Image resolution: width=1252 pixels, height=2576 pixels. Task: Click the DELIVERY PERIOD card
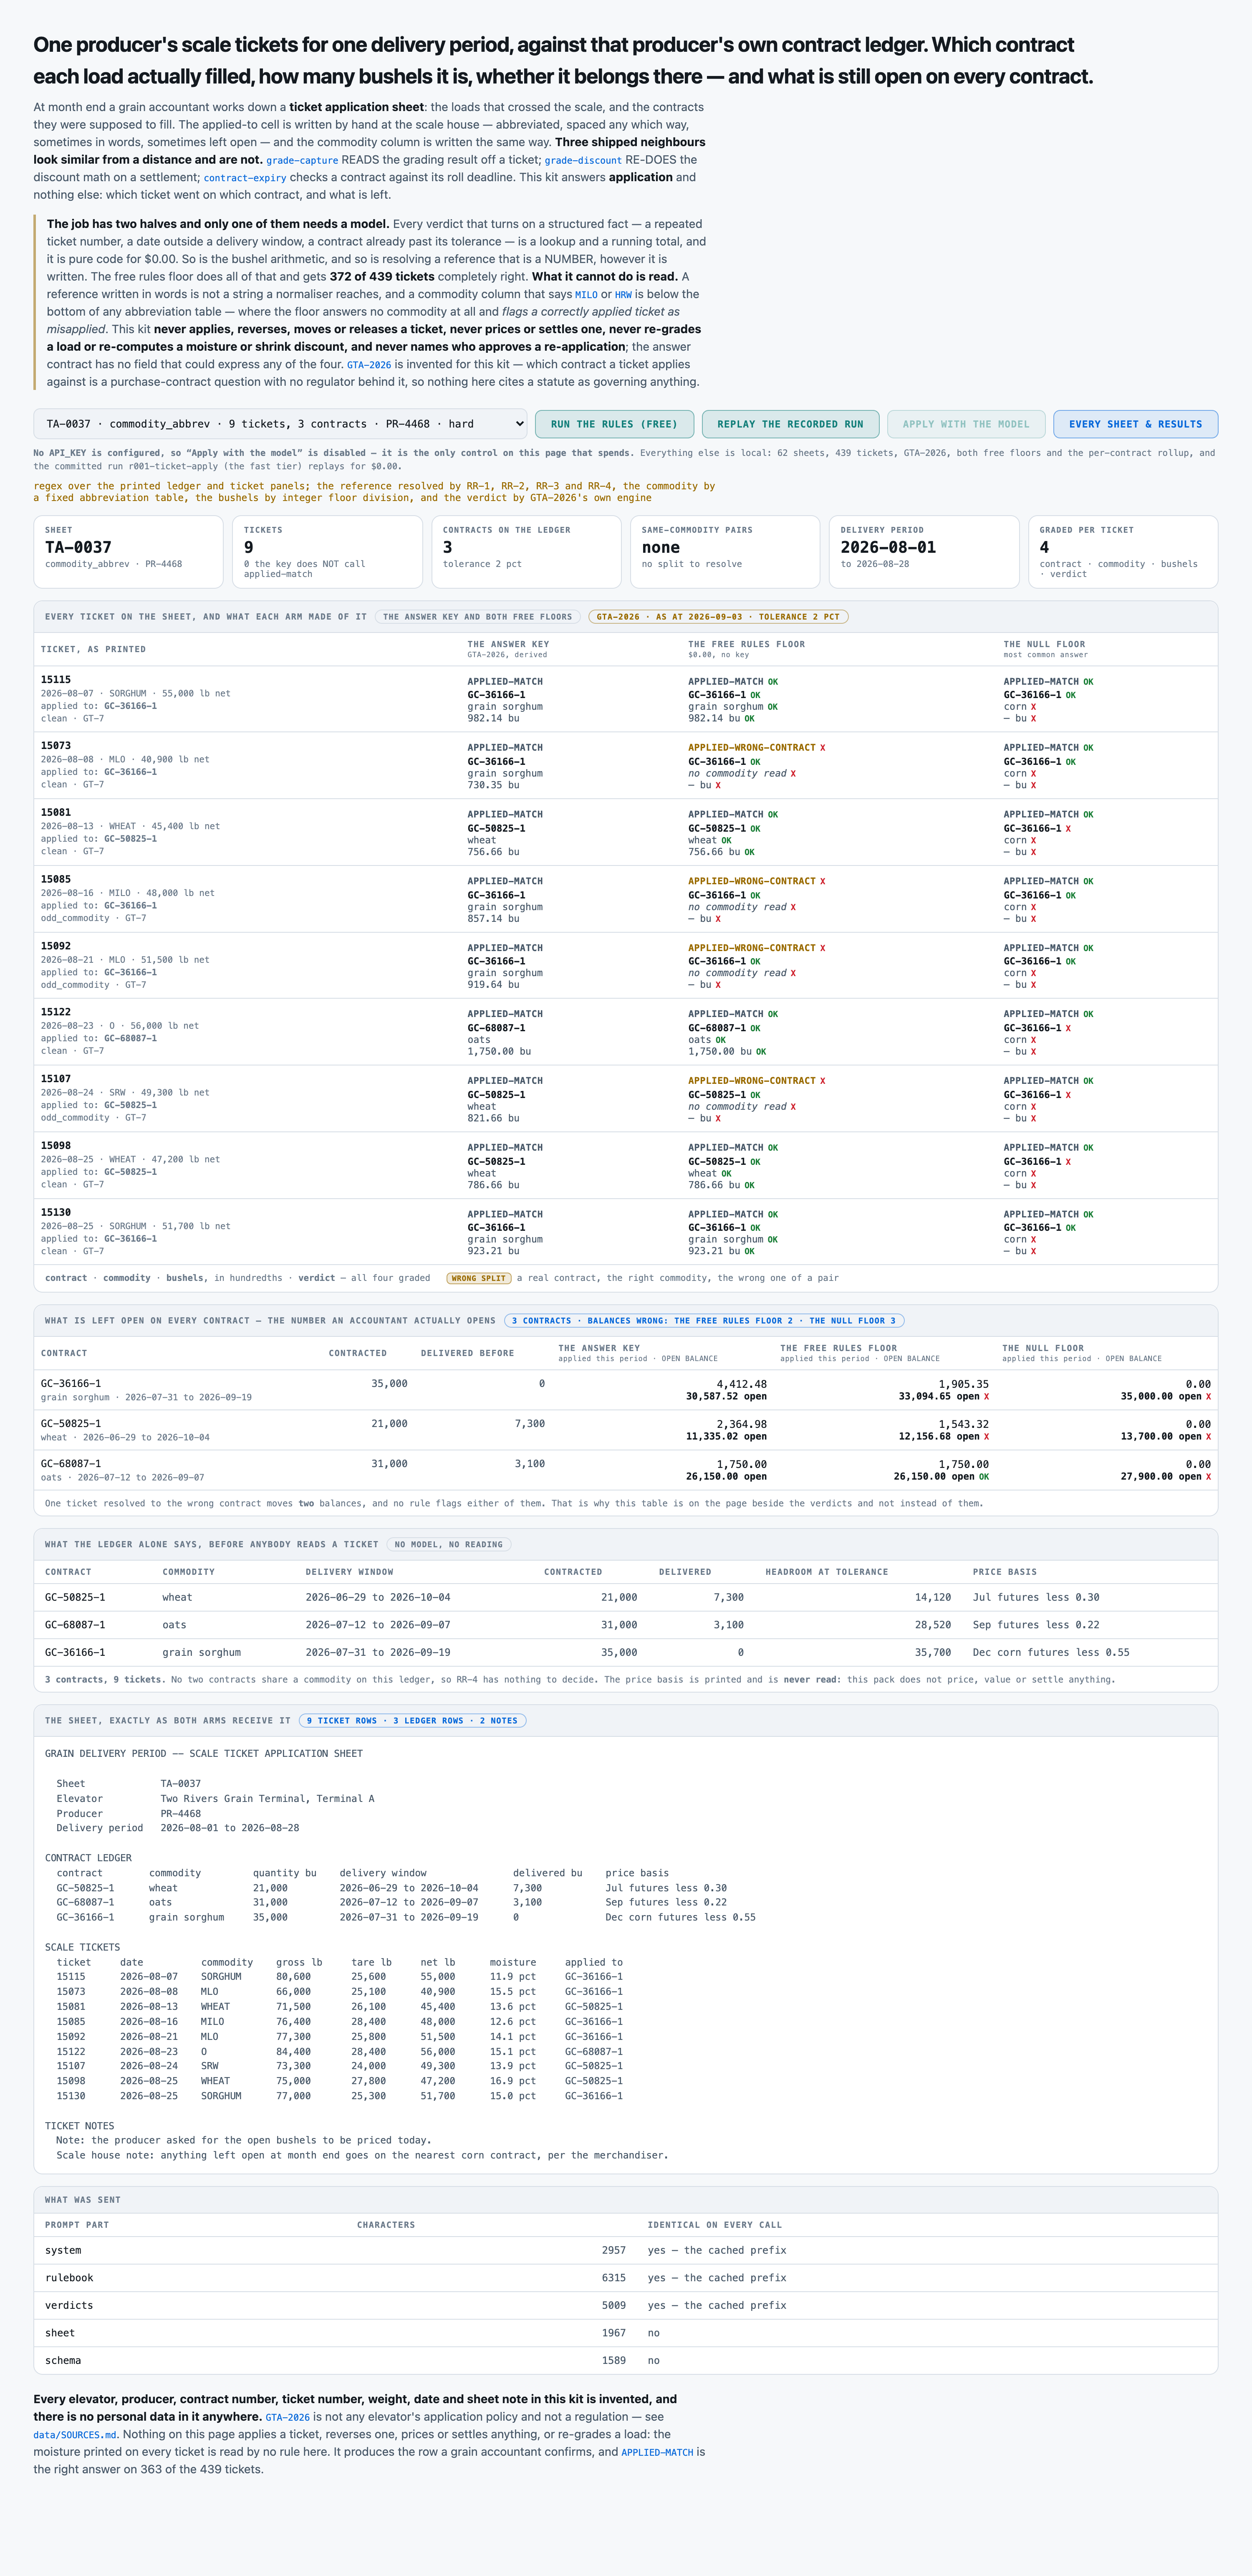(924, 552)
